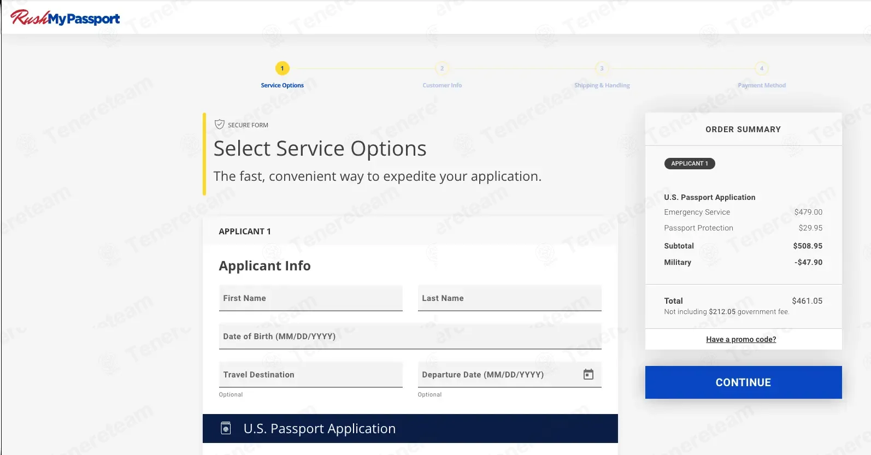This screenshot has width=871, height=455.
Task: Open the "Have a promo code?" link
Action: [x=741, y=339]
